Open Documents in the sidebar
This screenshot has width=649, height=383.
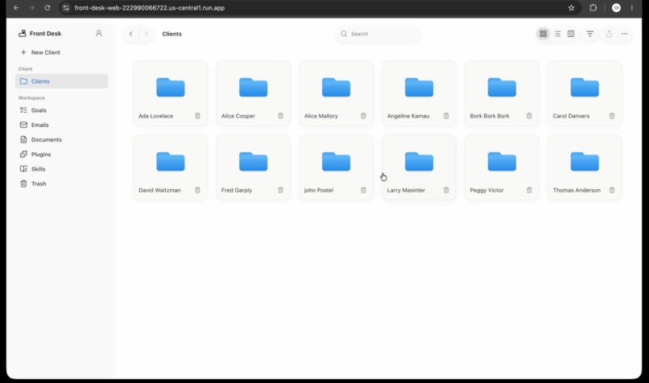(x=62, y=139)
